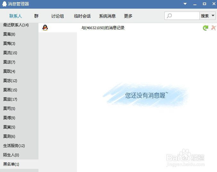Select the 莫逆(7) group
The image size is (217, 172).
coord(19,62)
